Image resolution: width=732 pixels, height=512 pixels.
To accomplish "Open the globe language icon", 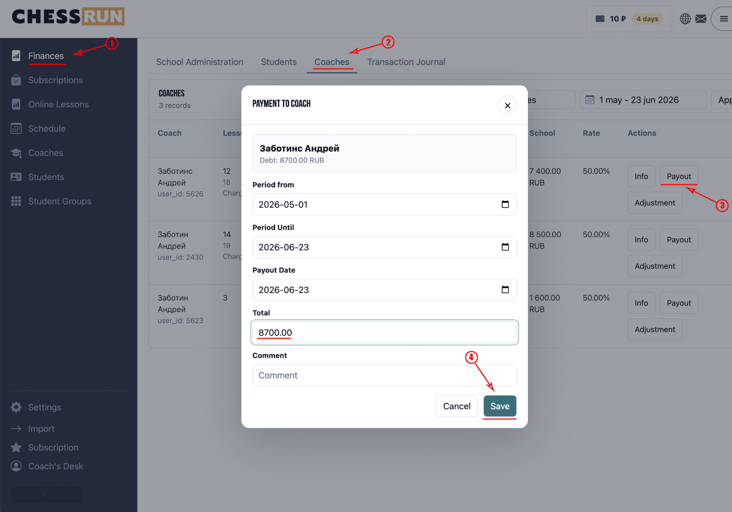I will click(x=685, y=19).
